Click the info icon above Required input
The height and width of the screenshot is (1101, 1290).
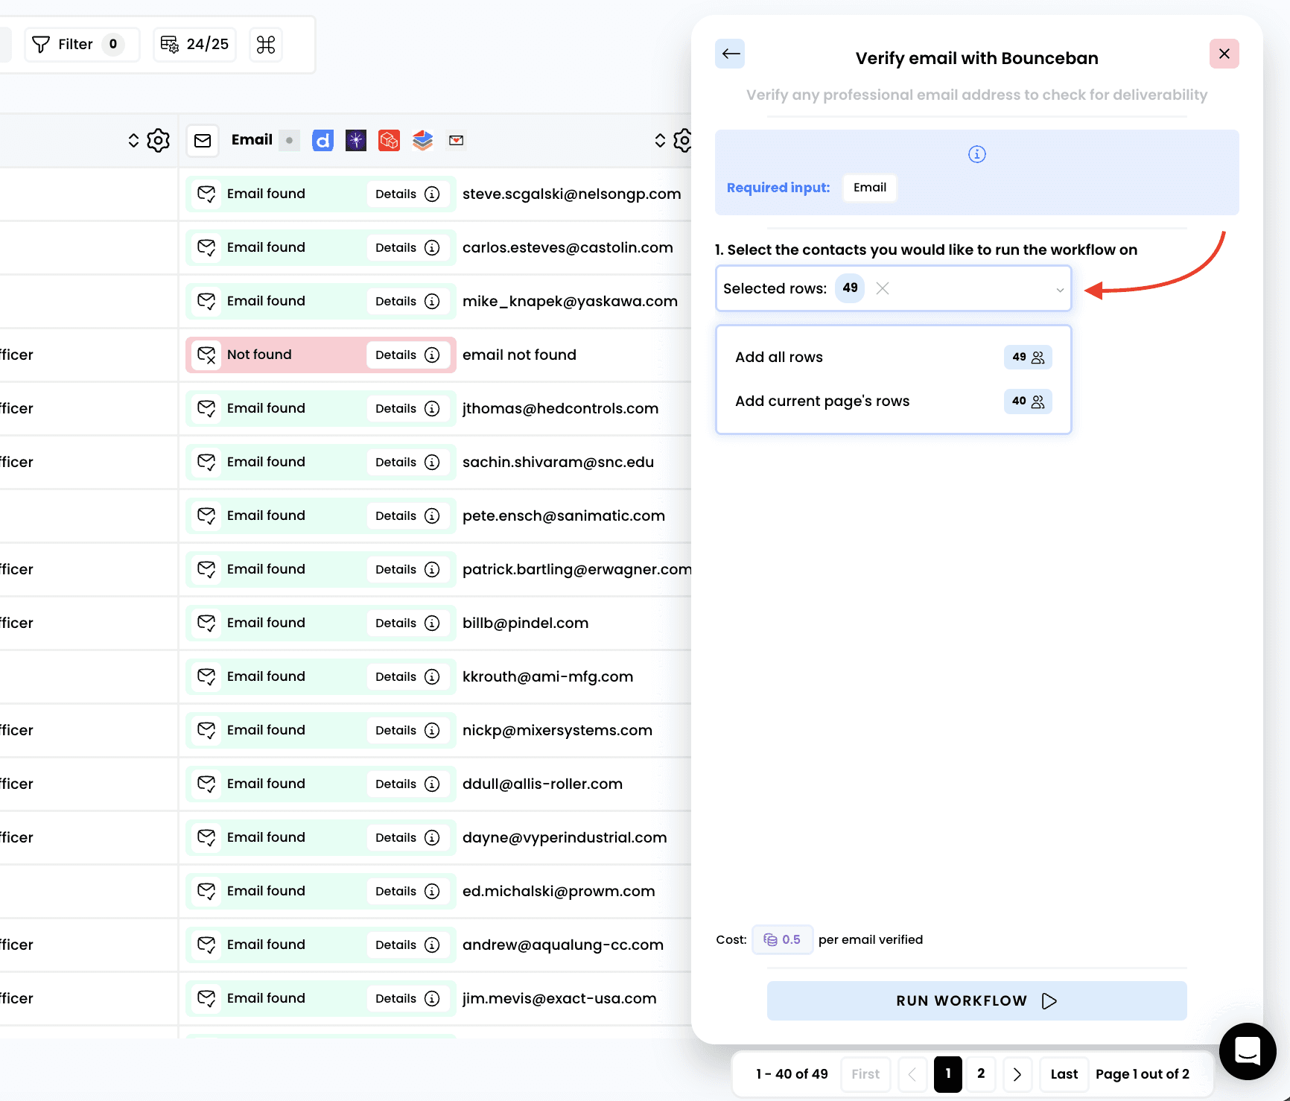click(x=976, y=154)
